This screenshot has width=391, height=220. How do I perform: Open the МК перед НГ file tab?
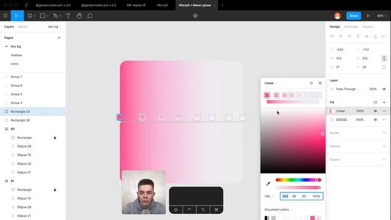pos(136,5)
